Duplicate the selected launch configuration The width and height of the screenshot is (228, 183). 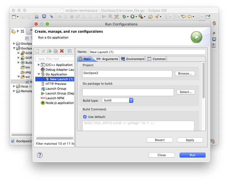[56, 51]
